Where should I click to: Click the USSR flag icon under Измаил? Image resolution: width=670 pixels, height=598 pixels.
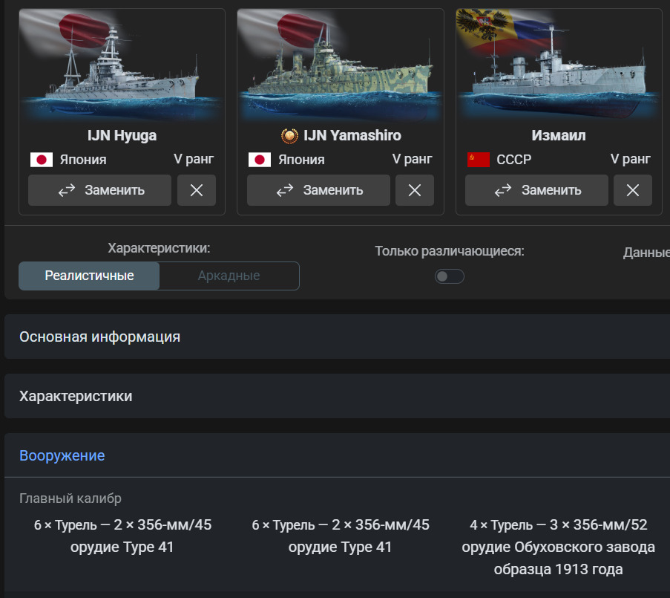click(x=478, y=160)
